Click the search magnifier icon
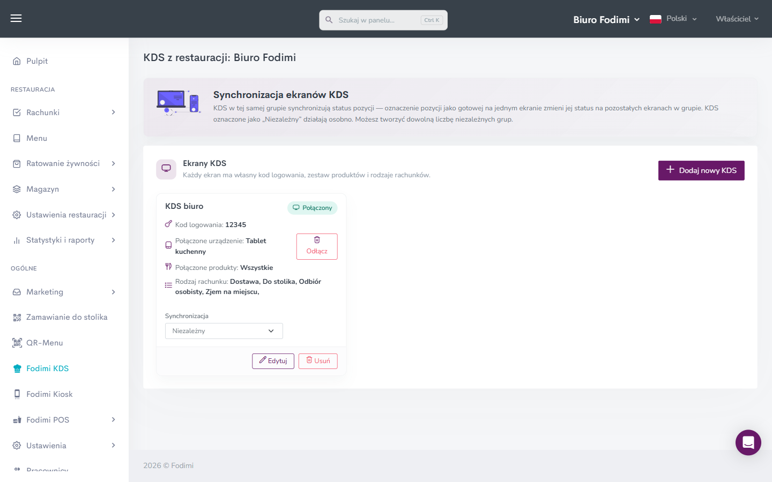Viewport: 772px width, 482px height. [x=329, y=20]
